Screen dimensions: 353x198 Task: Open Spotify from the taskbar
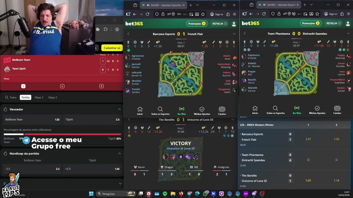[165, 194]
